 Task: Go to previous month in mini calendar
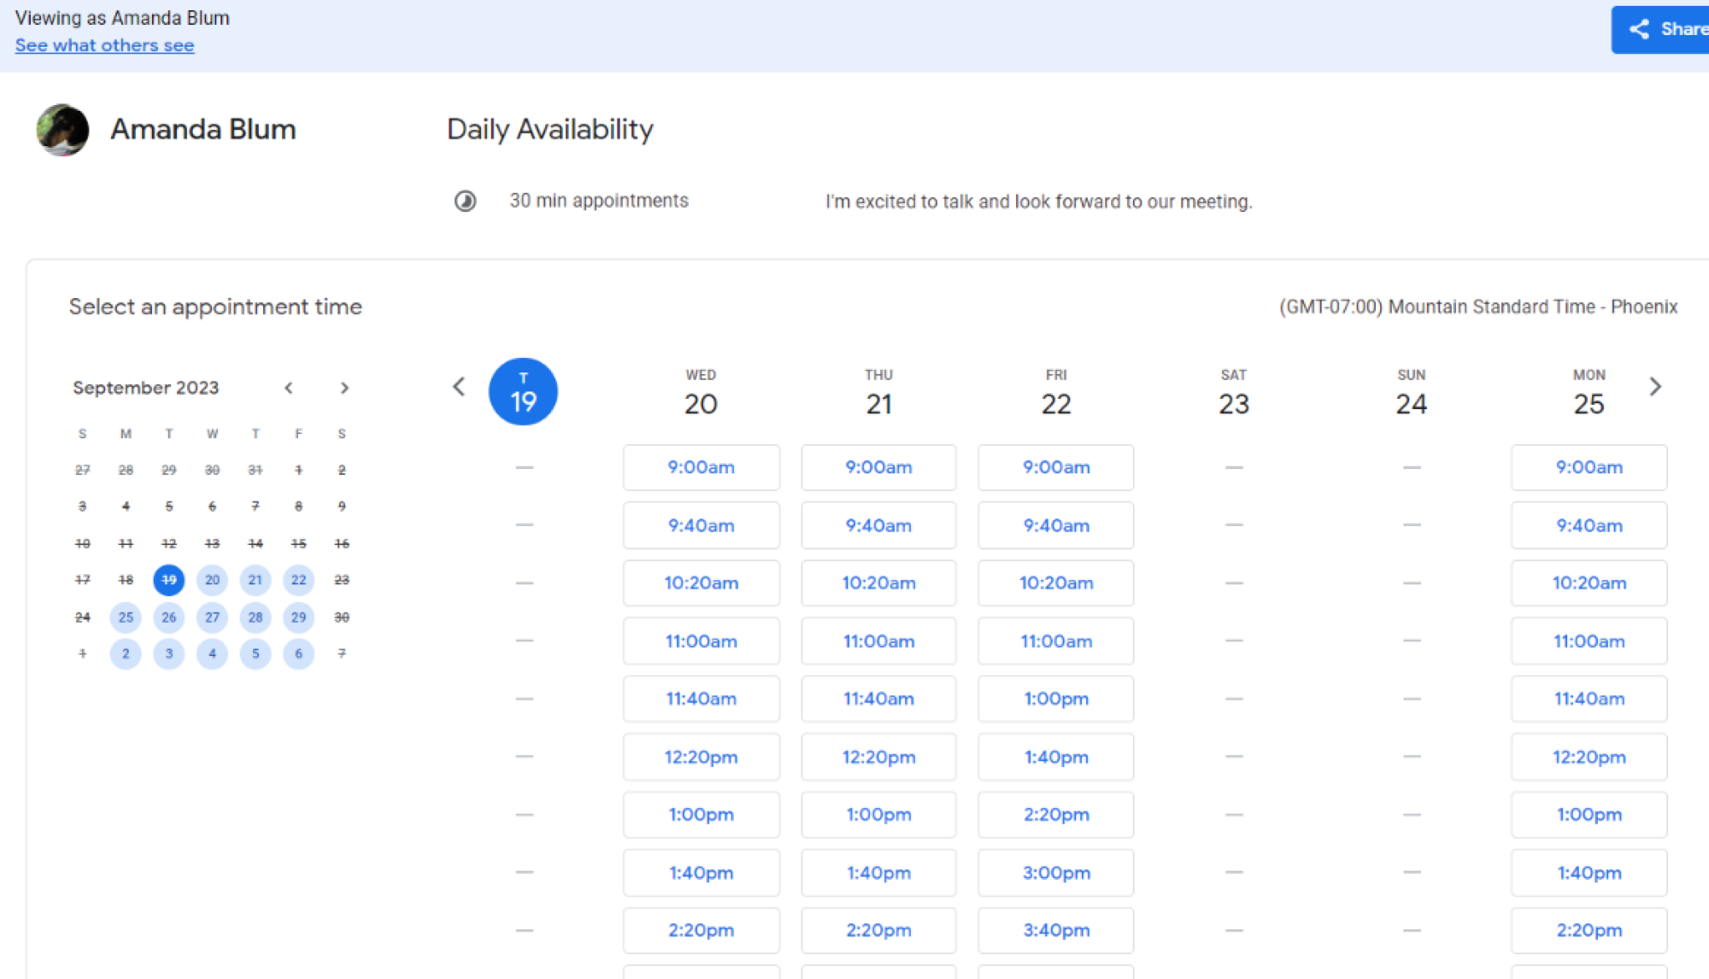pos(289,388)
